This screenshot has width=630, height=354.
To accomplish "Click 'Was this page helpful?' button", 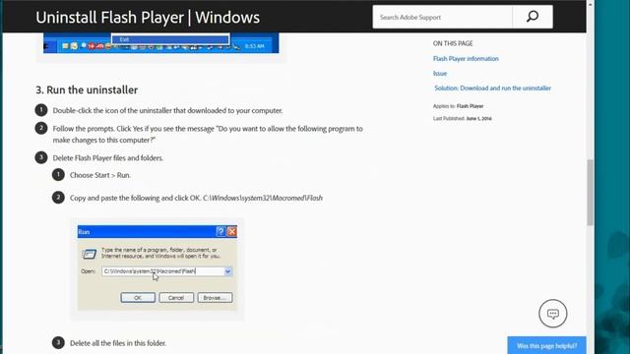I will [x=546, y=345].
